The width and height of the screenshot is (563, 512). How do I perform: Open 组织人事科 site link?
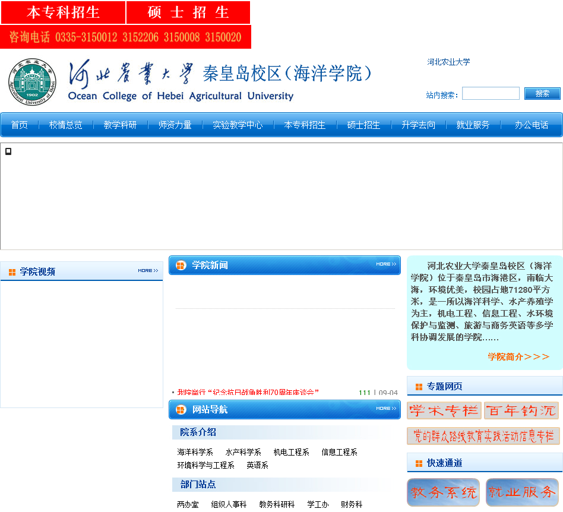pos(229,504)
